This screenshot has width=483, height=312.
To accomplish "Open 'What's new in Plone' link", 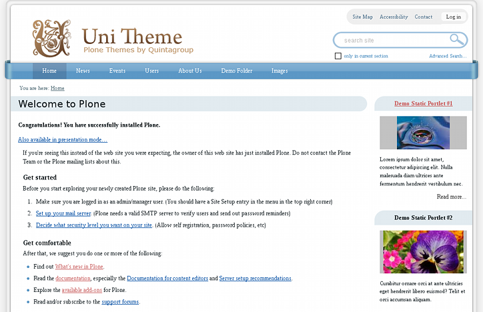I will tap(79, 267).
